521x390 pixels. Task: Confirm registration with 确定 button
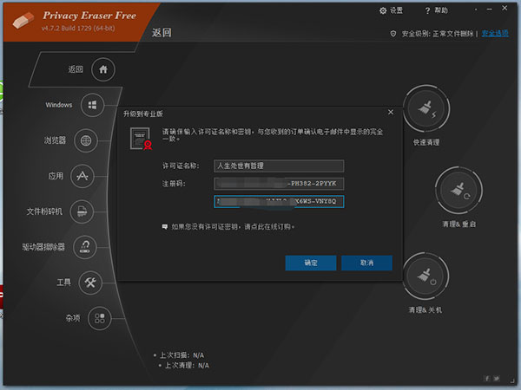tap(311, 263)
